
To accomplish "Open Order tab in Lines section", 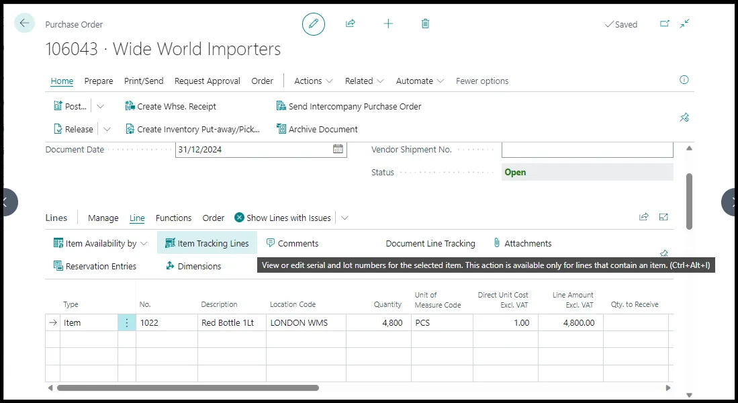I will coord(214,218).
